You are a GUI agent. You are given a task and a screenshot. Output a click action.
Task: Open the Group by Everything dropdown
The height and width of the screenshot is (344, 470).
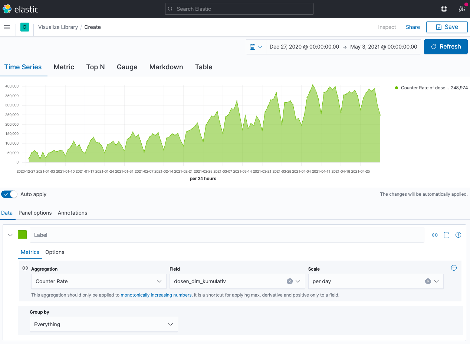[x=103, y=324]
